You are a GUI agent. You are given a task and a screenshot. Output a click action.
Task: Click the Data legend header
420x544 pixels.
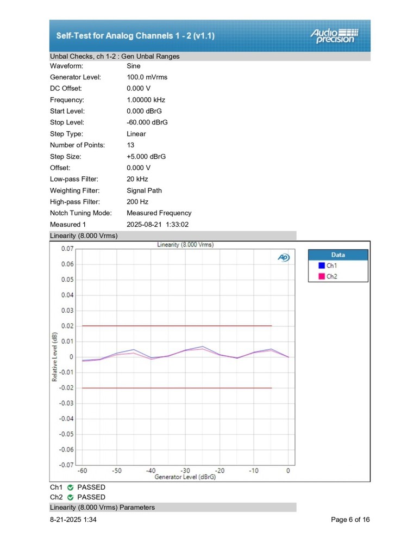pos(338,255)
